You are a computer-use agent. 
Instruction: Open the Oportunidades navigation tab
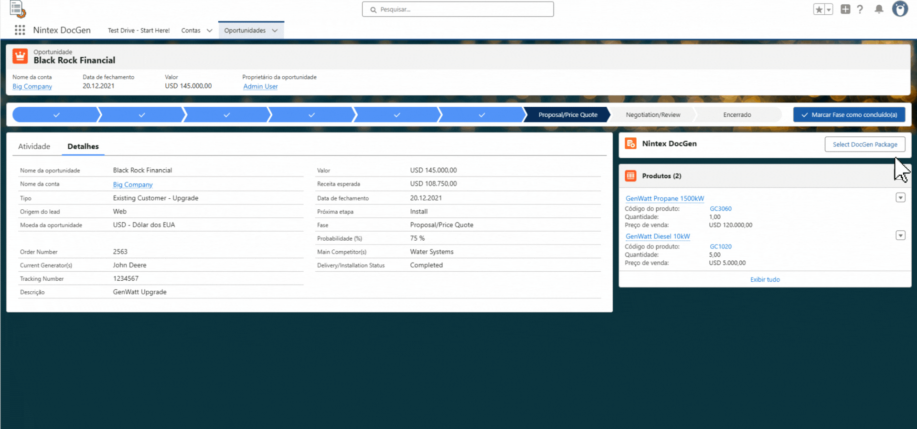pos(245,31)
